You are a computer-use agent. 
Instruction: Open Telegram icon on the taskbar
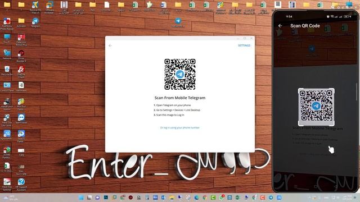[x=271, y=198]
